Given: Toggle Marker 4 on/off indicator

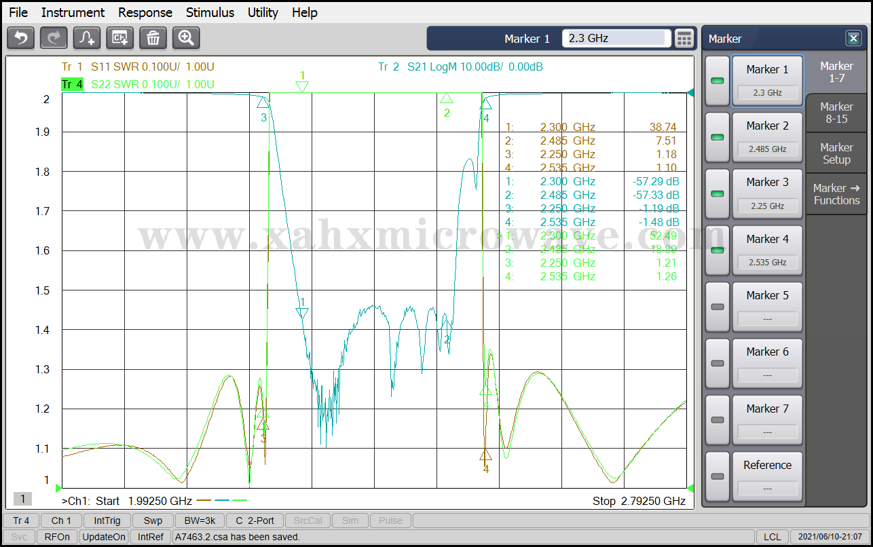Looking at the screenshot, I should point(718,250).
